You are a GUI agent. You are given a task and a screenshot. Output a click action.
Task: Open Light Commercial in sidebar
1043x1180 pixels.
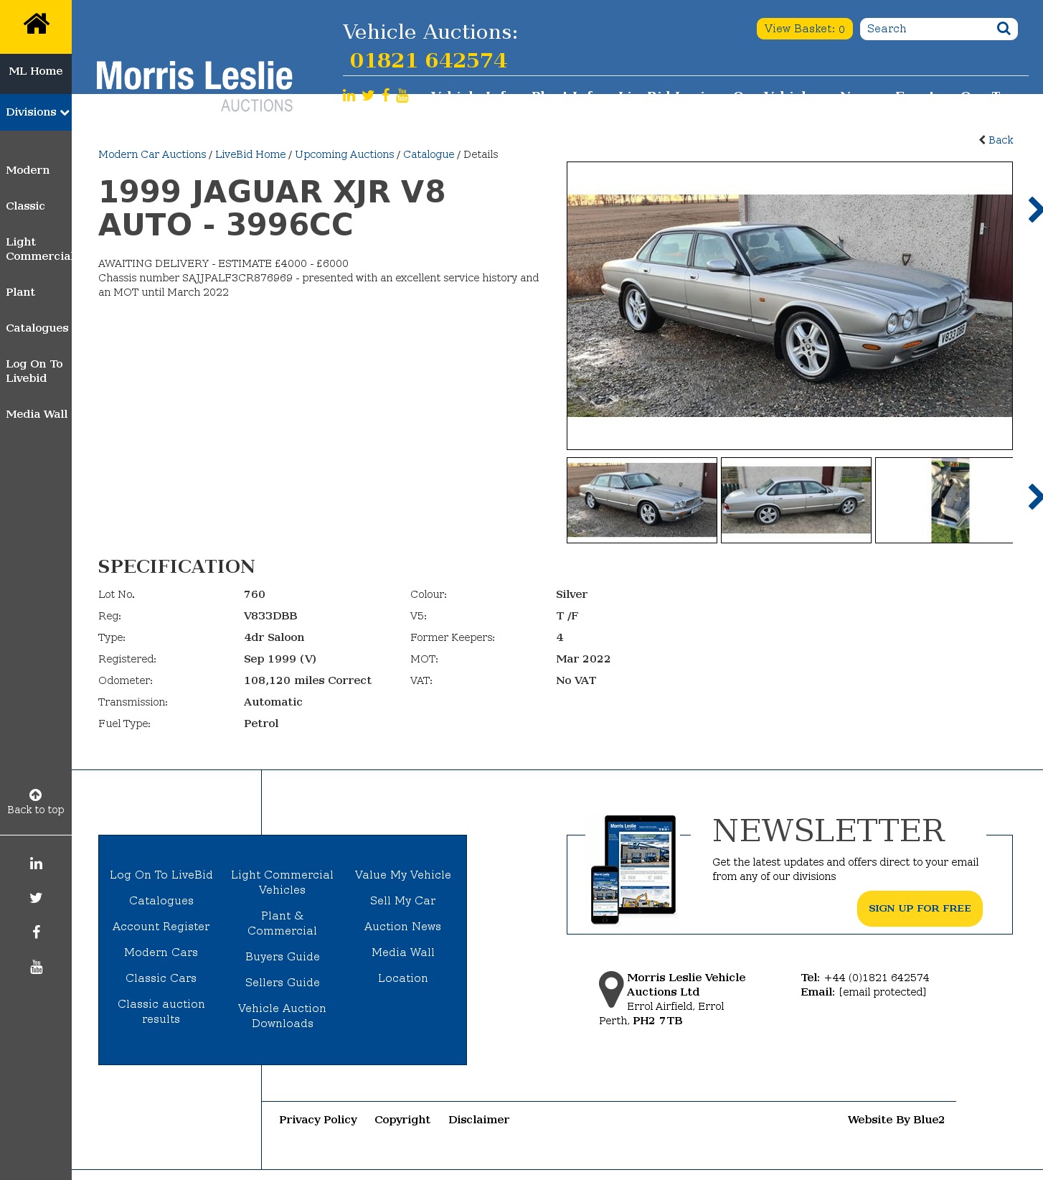(x=38, y=249)
